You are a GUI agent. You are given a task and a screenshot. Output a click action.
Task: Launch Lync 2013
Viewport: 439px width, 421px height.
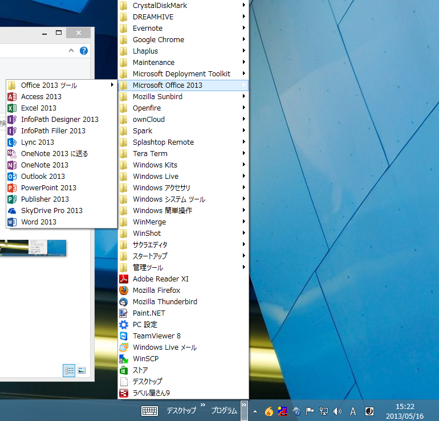pos(62,142)
